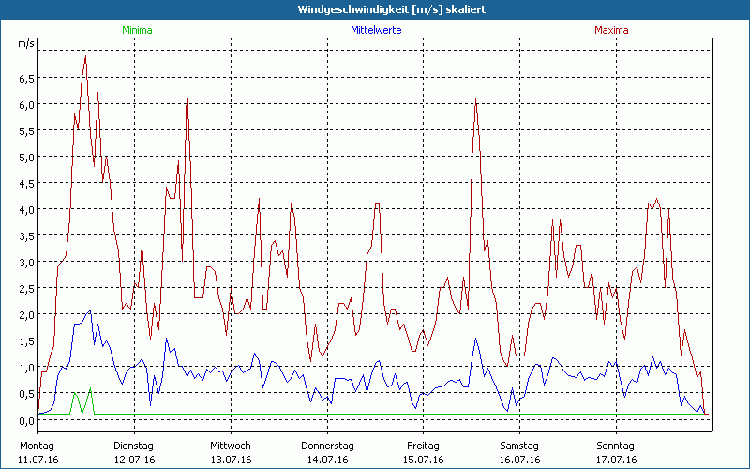750x469 pixels.
Task: Select the Montag day label
Action: [37, 446]
